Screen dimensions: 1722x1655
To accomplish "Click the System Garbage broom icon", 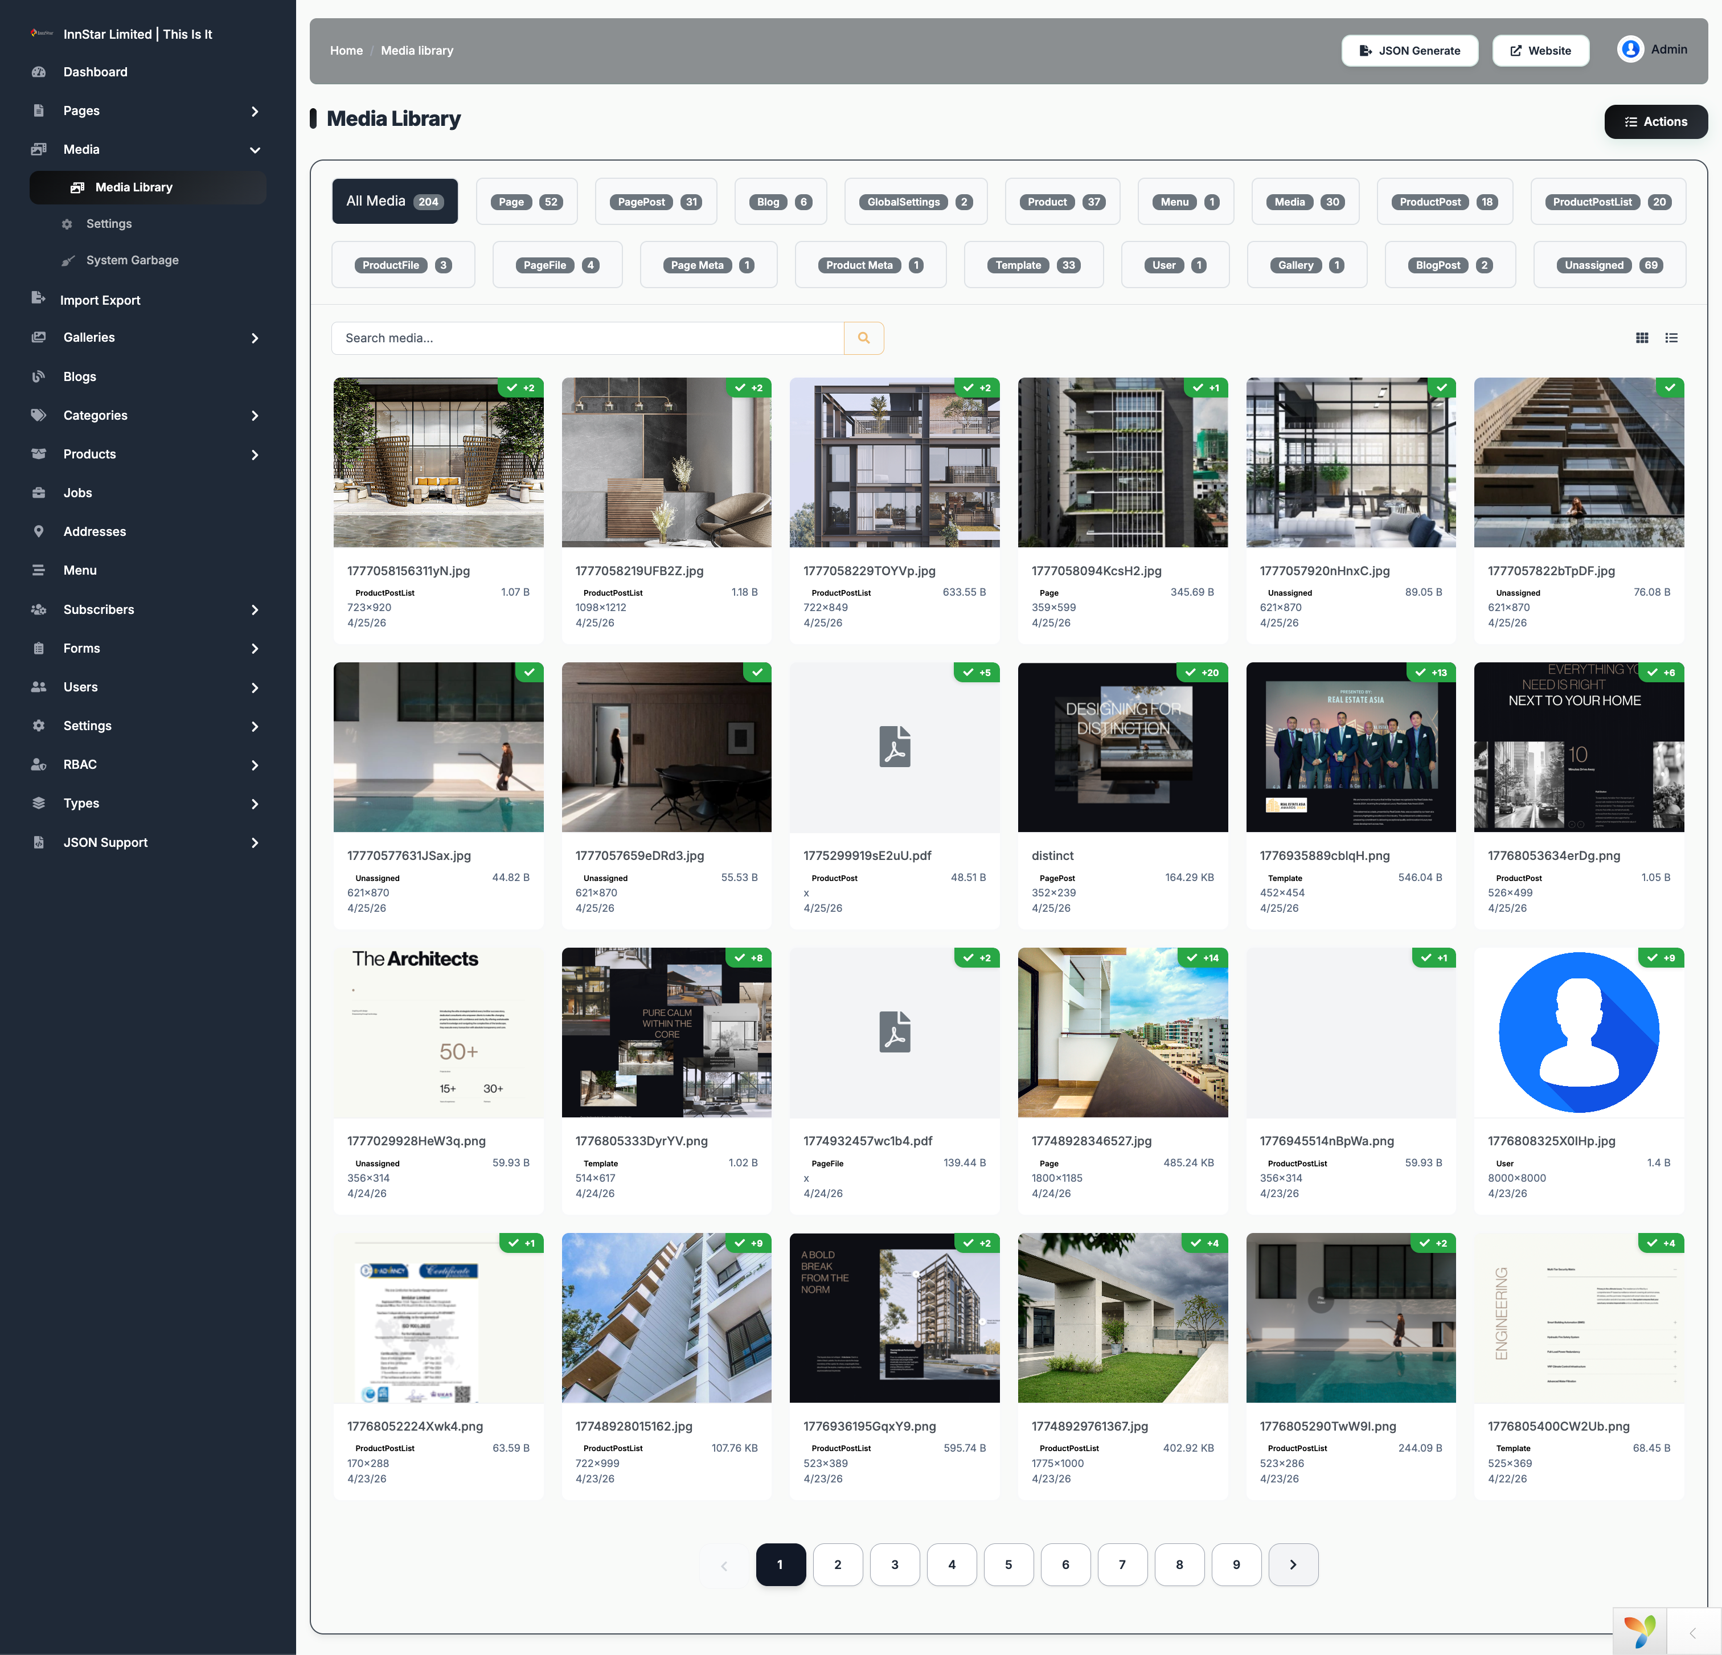I will click(x=68, y=261).
